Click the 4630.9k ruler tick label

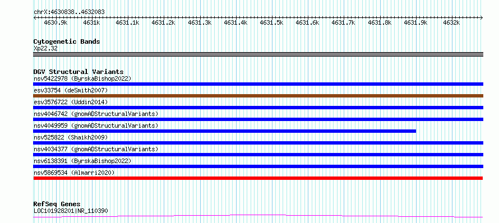[x=56, y=23]
